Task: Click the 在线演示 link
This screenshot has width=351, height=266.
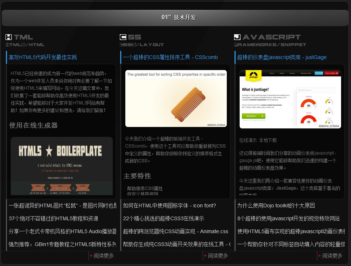Action: (x=248, y=141)
